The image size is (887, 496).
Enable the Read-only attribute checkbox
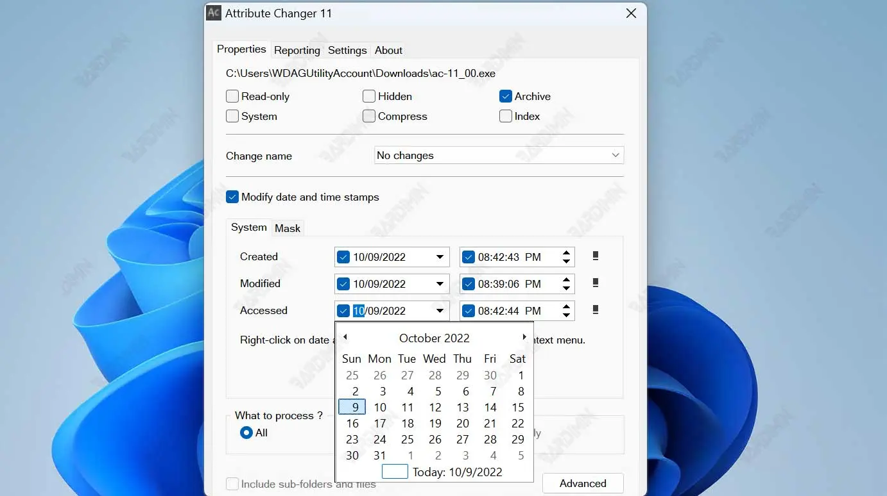232,97
